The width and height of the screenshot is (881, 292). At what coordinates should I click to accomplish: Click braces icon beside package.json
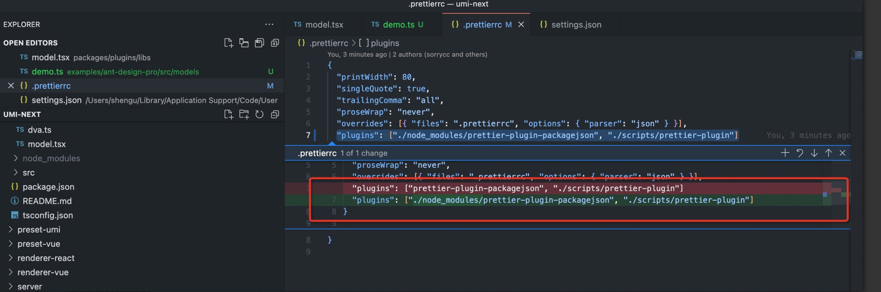point(15,186)
